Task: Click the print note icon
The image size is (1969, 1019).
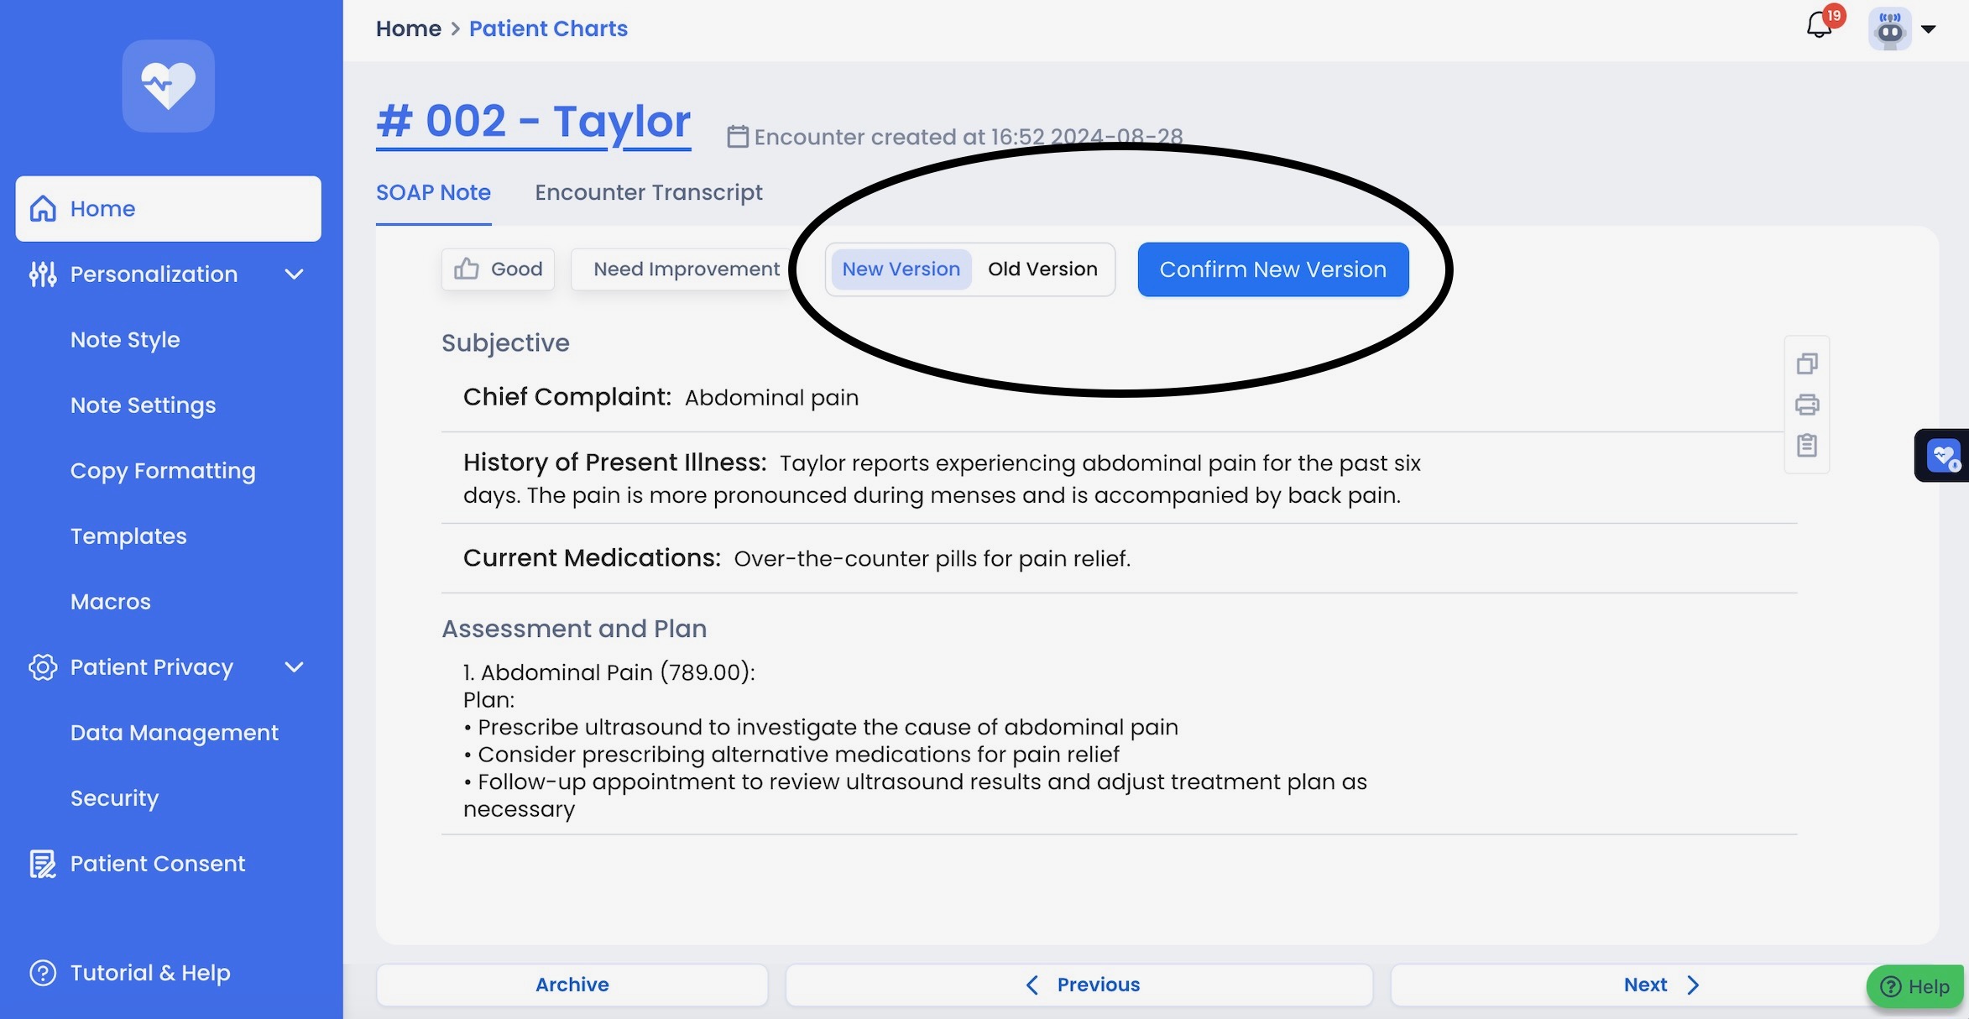Action: 1807,405
